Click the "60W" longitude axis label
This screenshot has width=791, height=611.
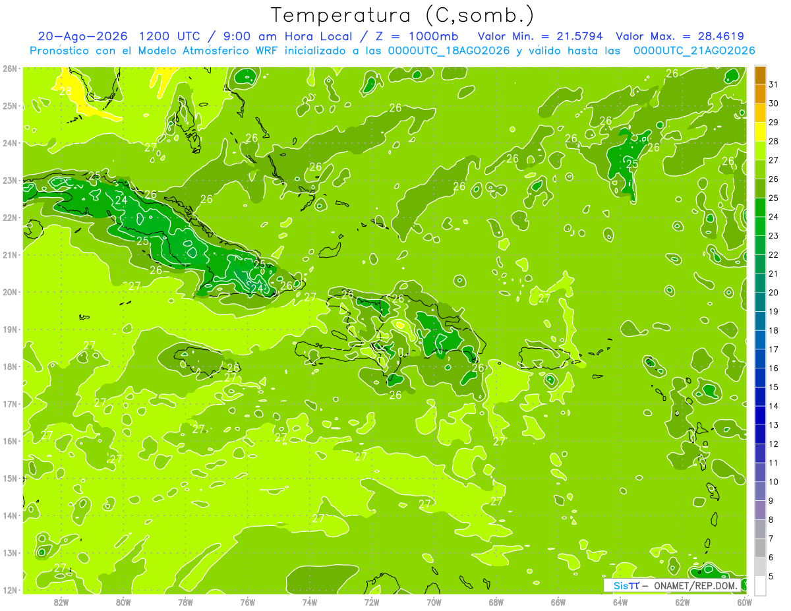click(745, 602)
